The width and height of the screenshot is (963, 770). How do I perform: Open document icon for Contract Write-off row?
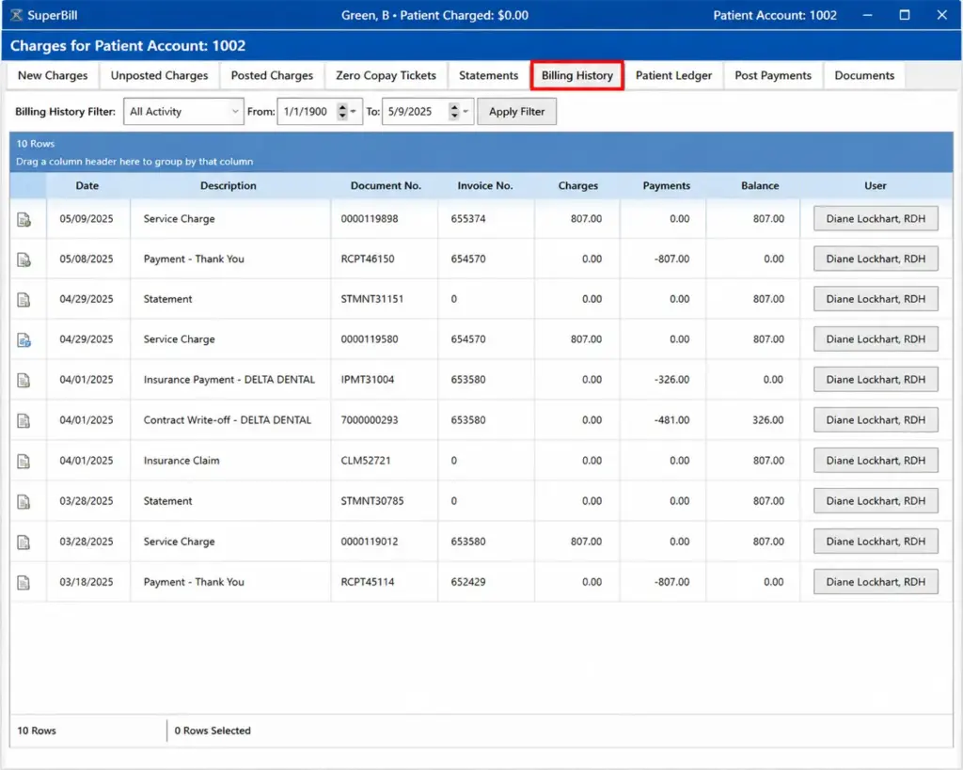tap(24, 420)
